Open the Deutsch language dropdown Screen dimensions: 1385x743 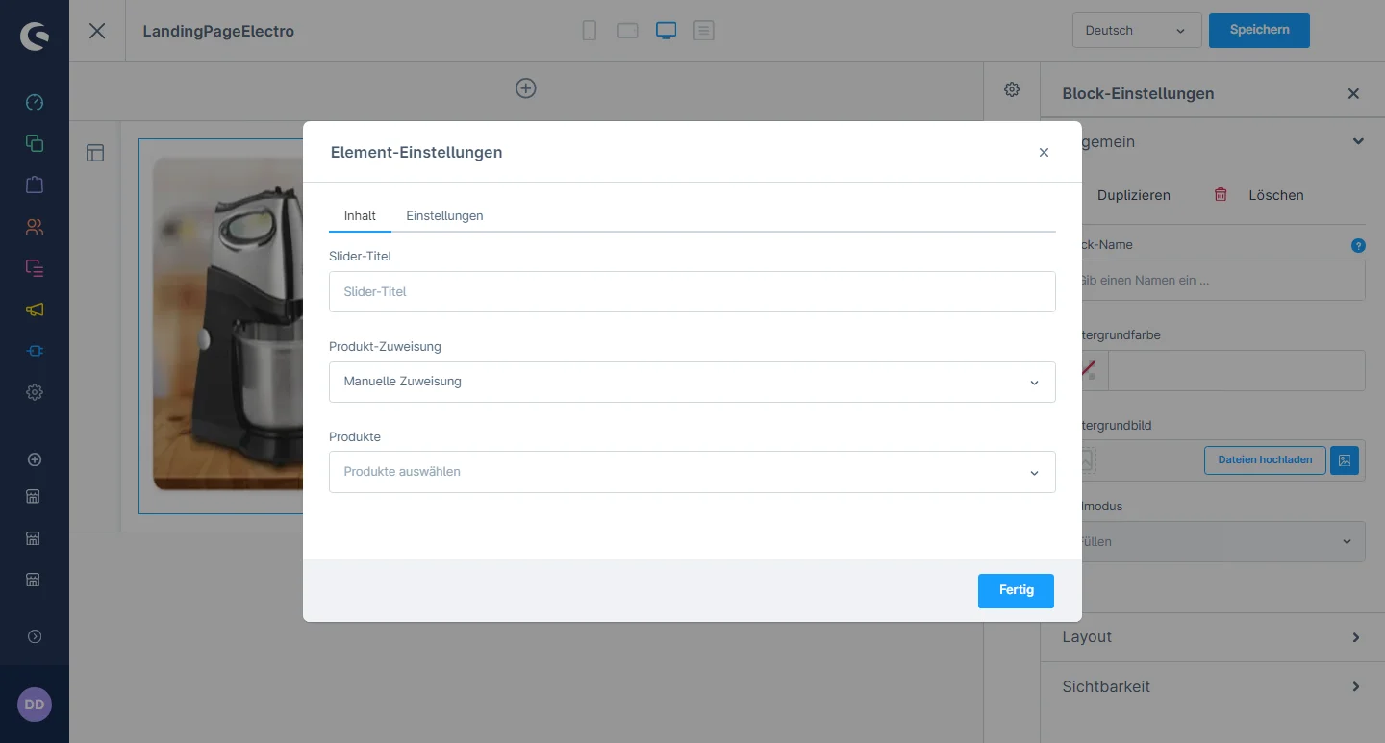pyautogui.click(x=1136, y=31)
